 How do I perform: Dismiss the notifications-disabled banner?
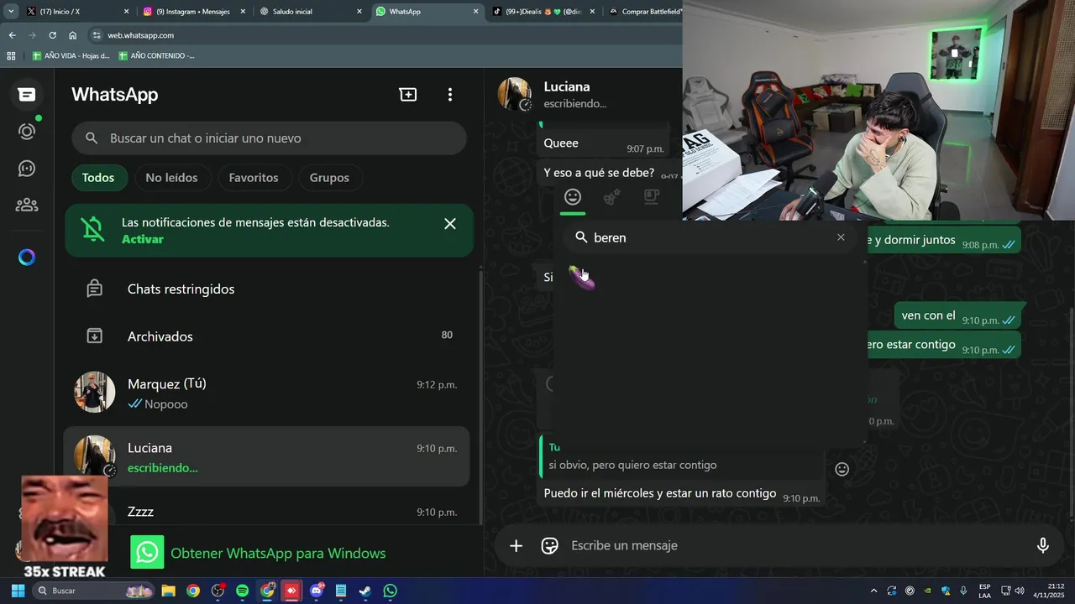450,224
